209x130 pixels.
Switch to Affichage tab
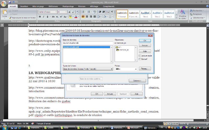[x=94, y=6]
